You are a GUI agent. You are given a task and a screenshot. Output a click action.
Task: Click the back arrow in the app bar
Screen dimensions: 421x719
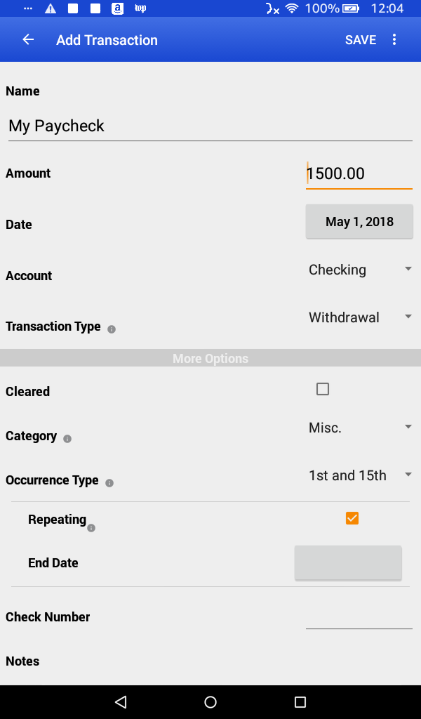(x=27, y=39)
